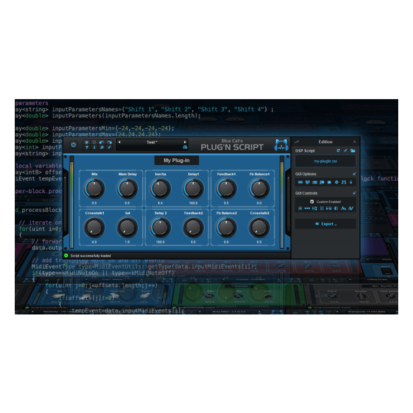The width and height of the screenshot is (413, 413).
Task: Click the Crosstalk1 knob
Action: click(94, 227)
